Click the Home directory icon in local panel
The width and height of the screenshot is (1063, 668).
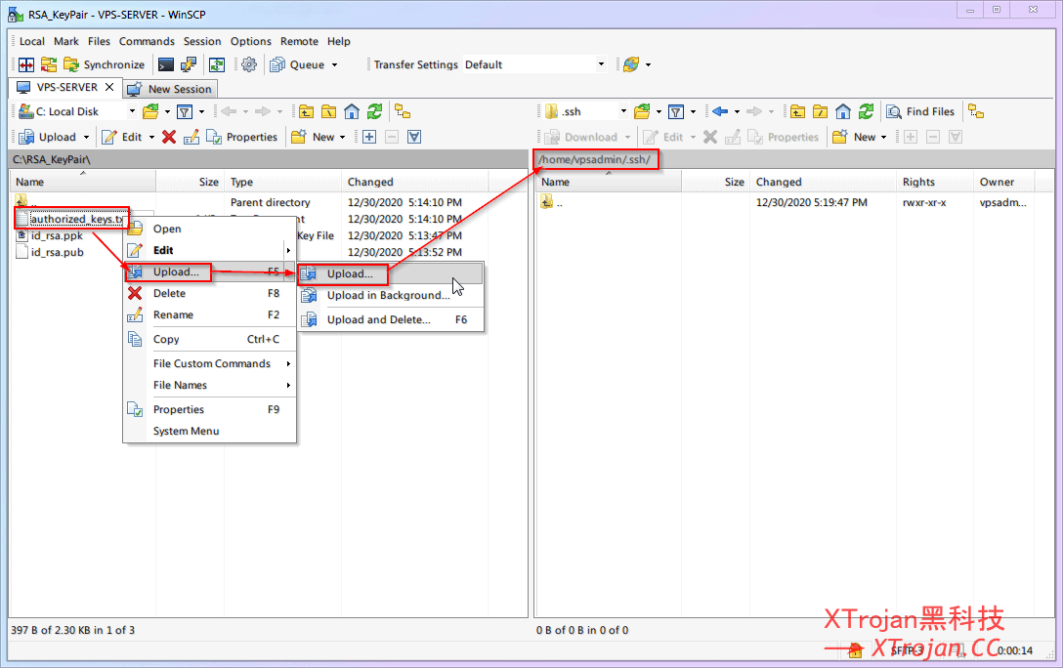tap(352, 111)
